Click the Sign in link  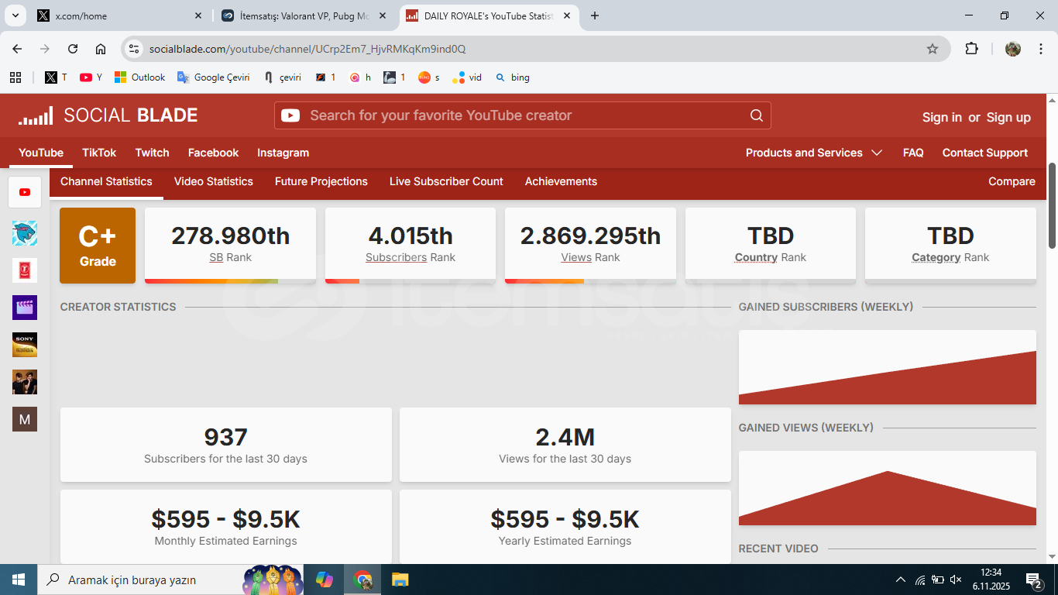[x=942, y=117]
